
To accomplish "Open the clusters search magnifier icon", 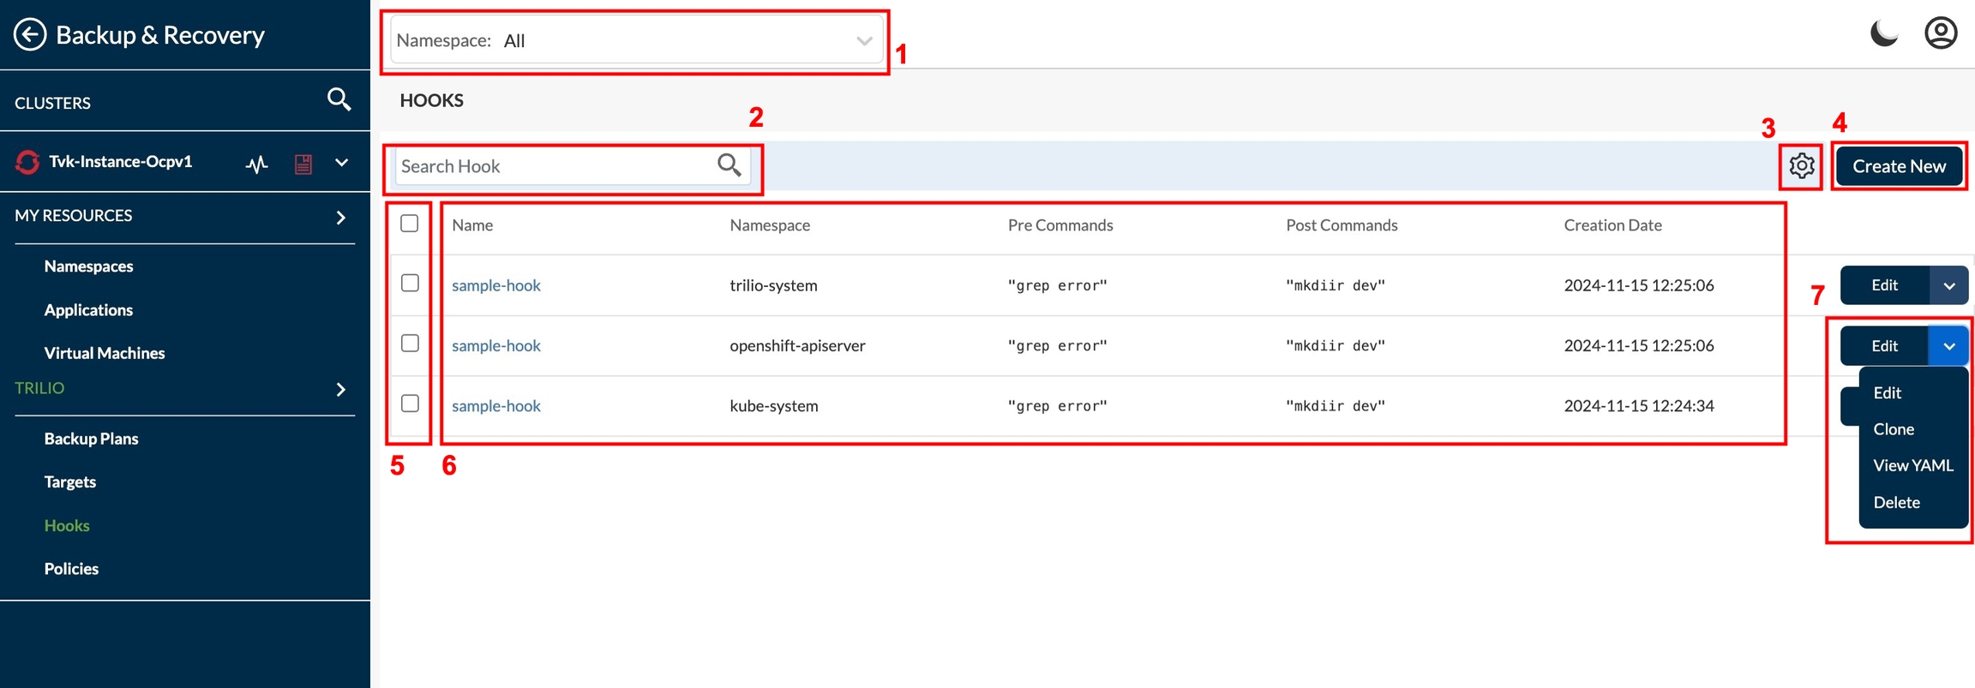I will [x=339, y=100].
